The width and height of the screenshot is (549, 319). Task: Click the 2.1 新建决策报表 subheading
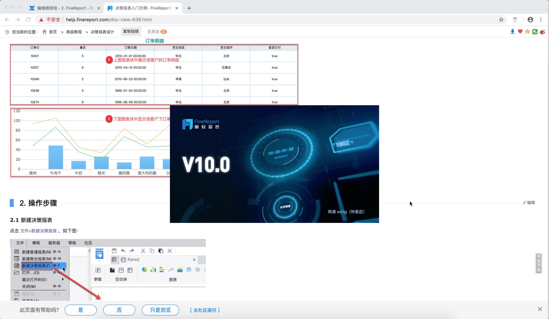(x=31, y=220)
